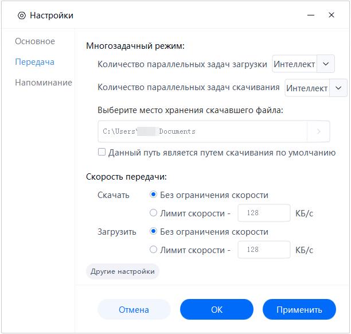Image resolution: width=351 pixels, height=334 pixels.
Task: Click the folder browse arrow icon
Action: [x=319, y=131]
